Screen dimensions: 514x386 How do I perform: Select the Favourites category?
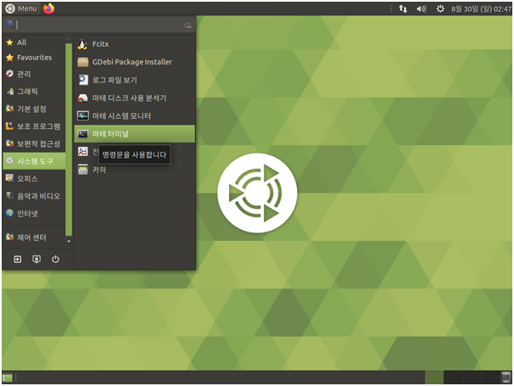pos(34,58)
